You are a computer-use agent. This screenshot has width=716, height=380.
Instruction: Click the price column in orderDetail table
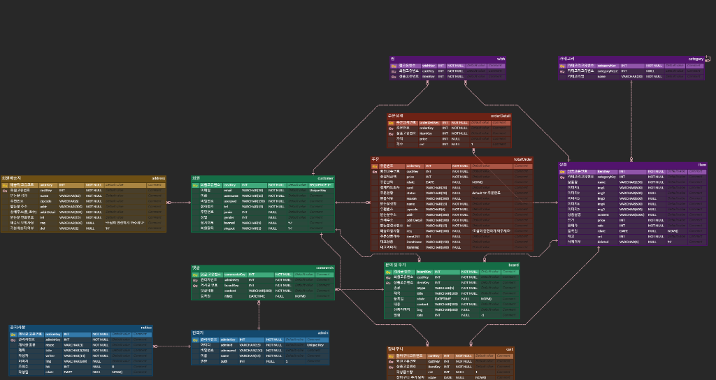point(423,139)
